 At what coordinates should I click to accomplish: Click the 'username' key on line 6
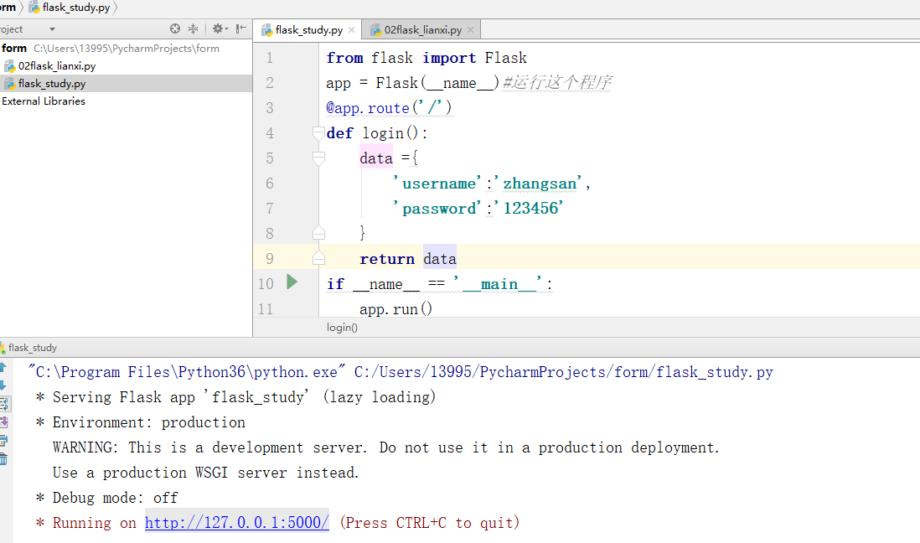tap(438, 184)
